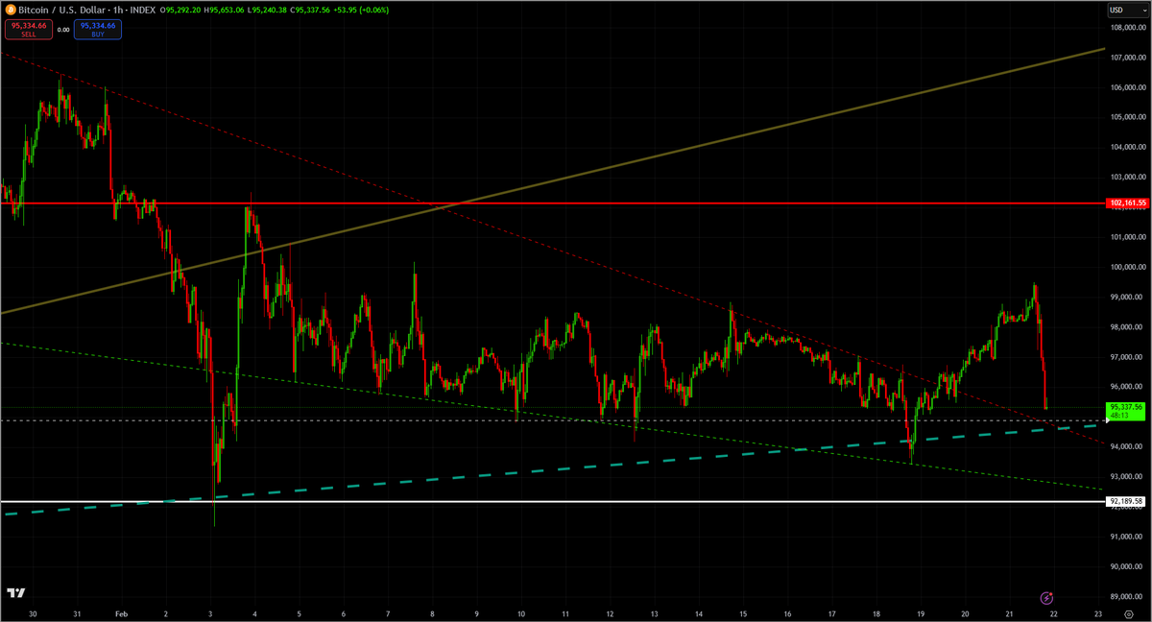Click the green 95,337.56 current price label
Viewport: 1152px width, 622px height.
1126,412
